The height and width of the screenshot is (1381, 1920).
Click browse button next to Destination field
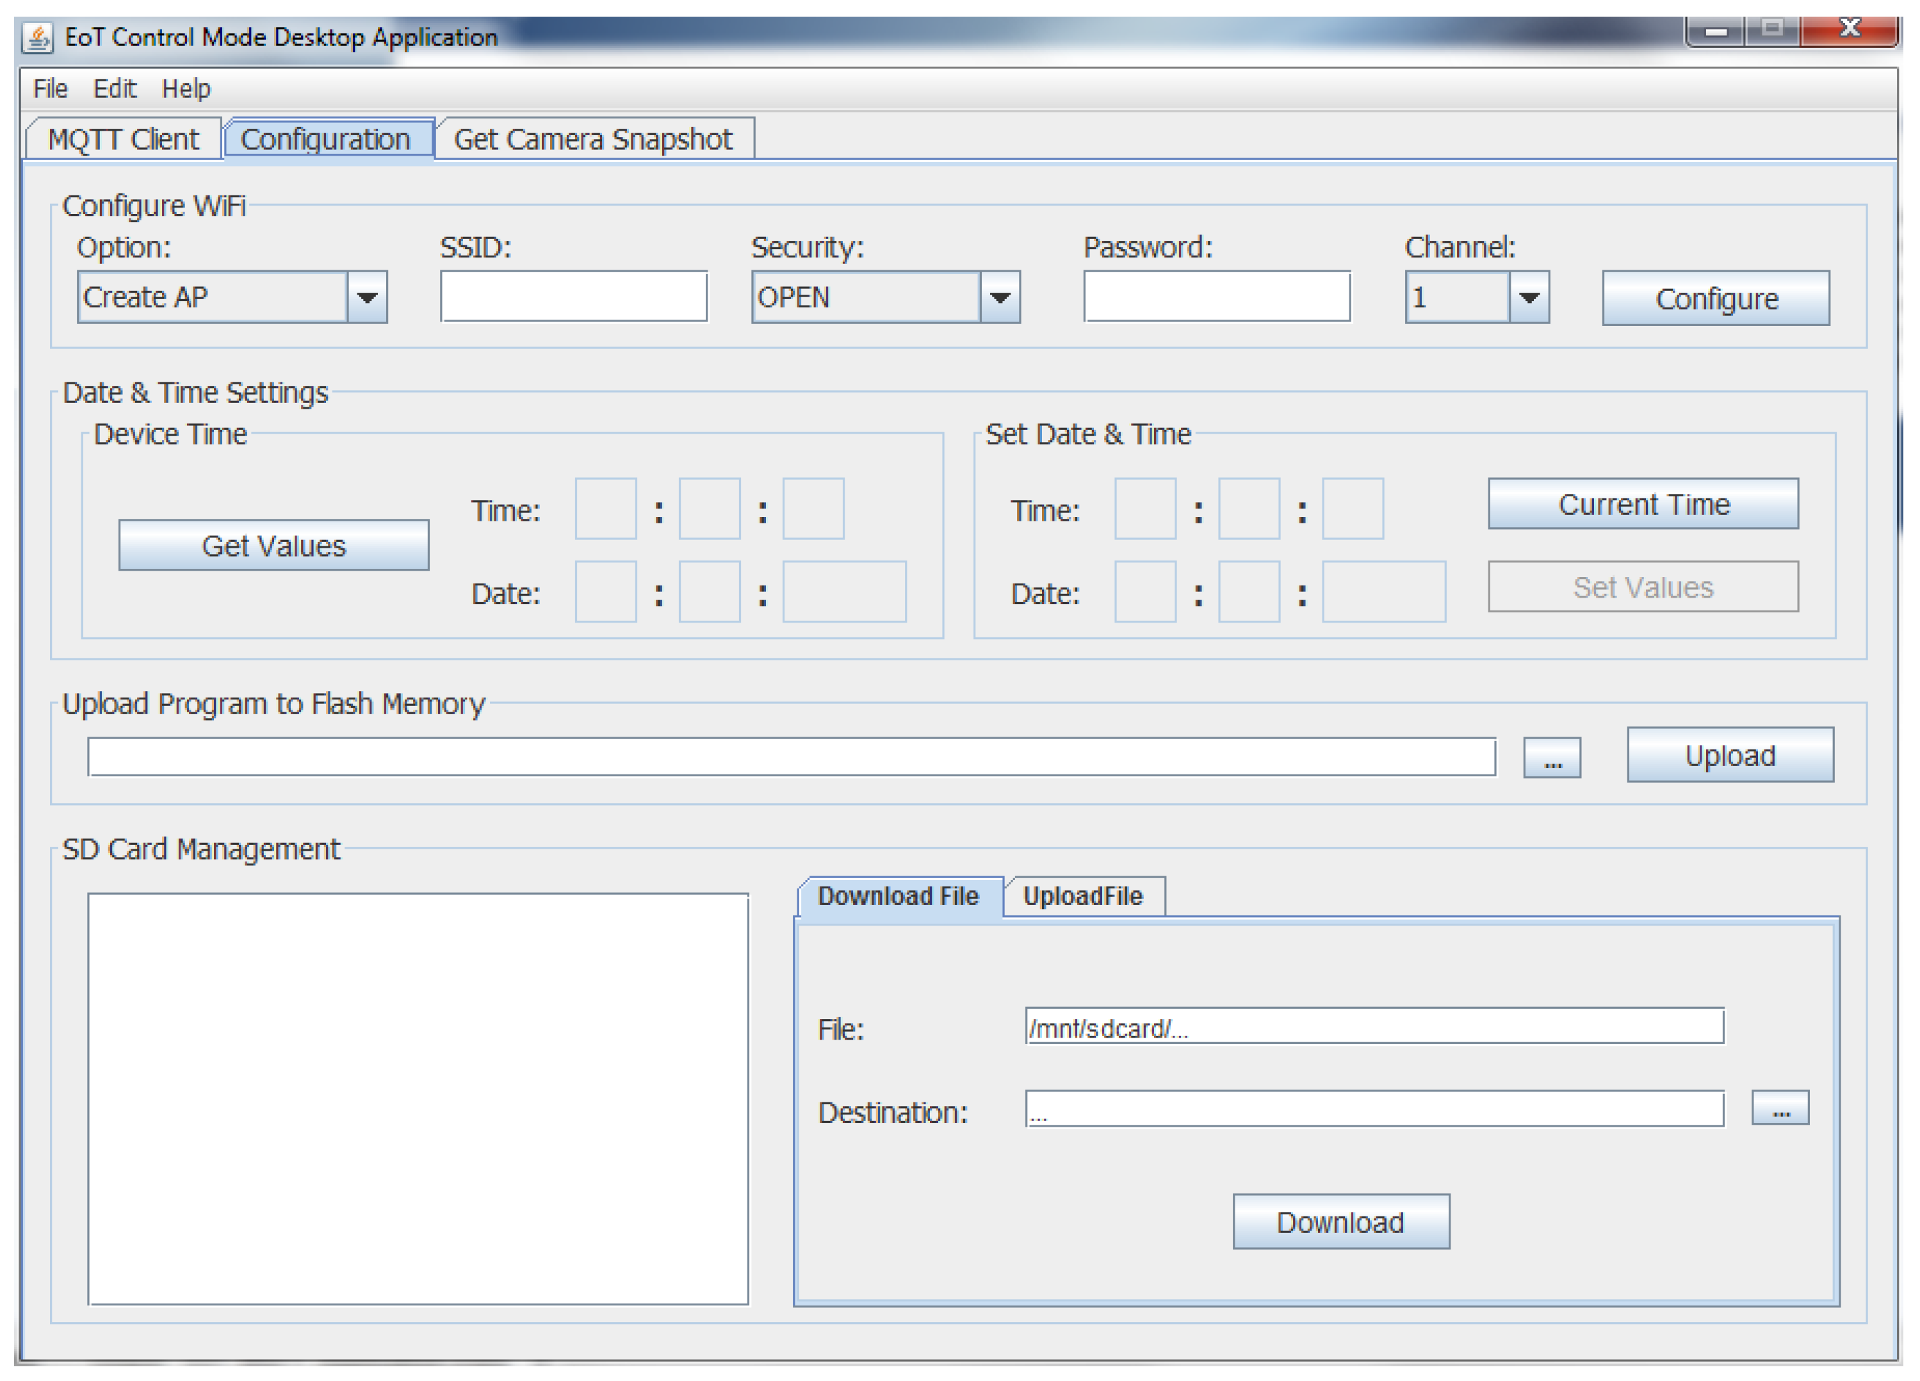[x=1780, y=1108]
